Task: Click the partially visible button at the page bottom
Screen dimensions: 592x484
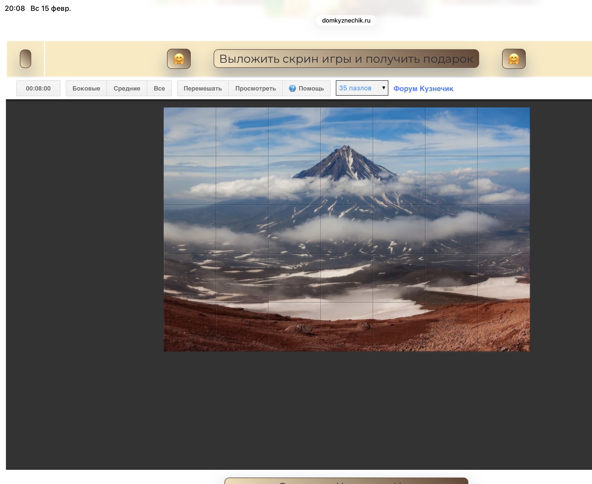Action: [x=346, y=481]
